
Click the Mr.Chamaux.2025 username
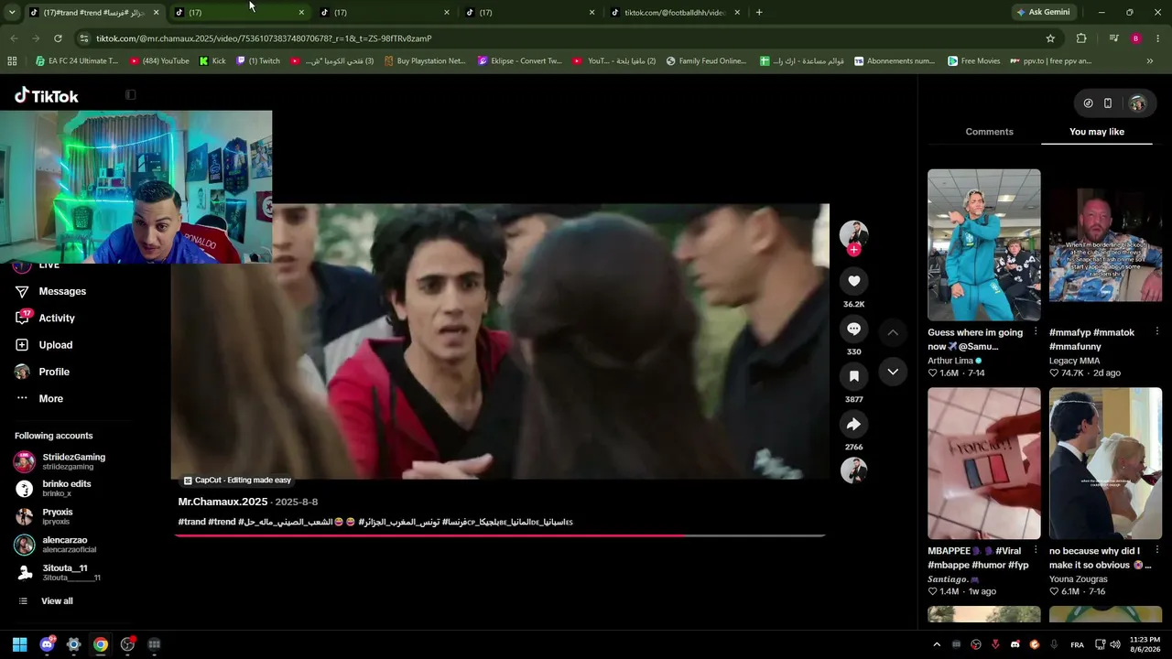pyautogui.click(x=222, y=502)
